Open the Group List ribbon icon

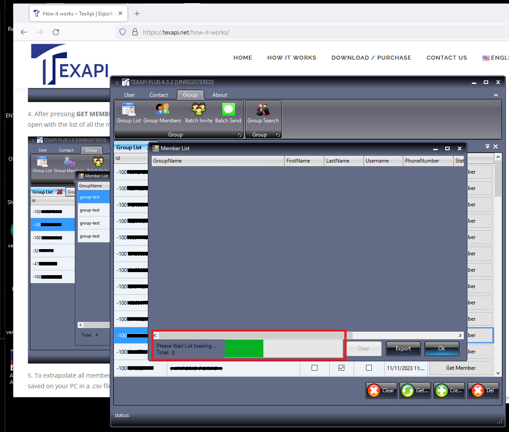(129, 113)
